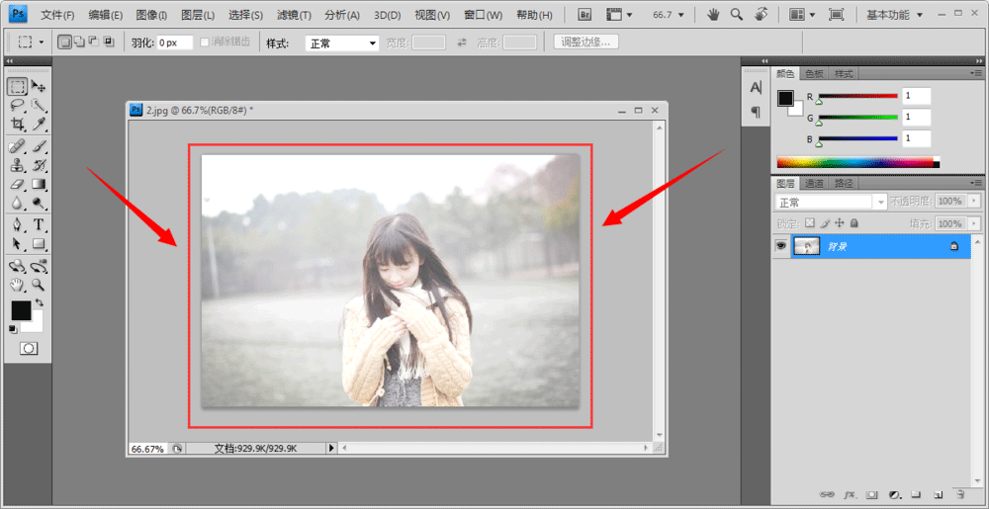This screenshot has width=989, height=509.
Task: Select the Eraser tool
Action: coord(18,185)
